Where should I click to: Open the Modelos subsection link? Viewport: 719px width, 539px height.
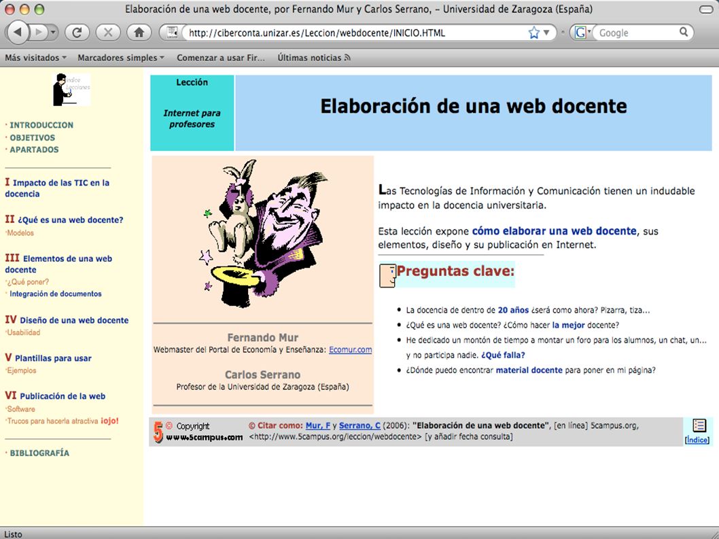tap(20, 233)
